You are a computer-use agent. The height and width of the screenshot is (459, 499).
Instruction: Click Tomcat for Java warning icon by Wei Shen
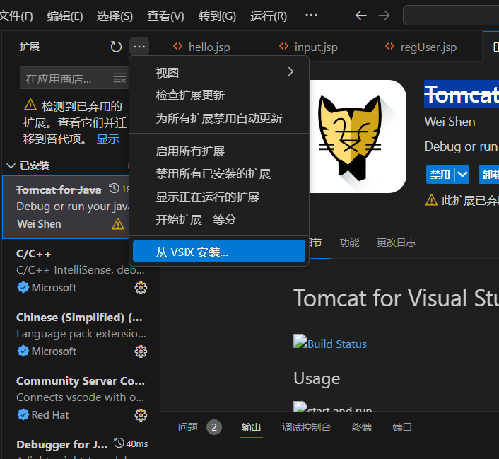tap(118, 224)
